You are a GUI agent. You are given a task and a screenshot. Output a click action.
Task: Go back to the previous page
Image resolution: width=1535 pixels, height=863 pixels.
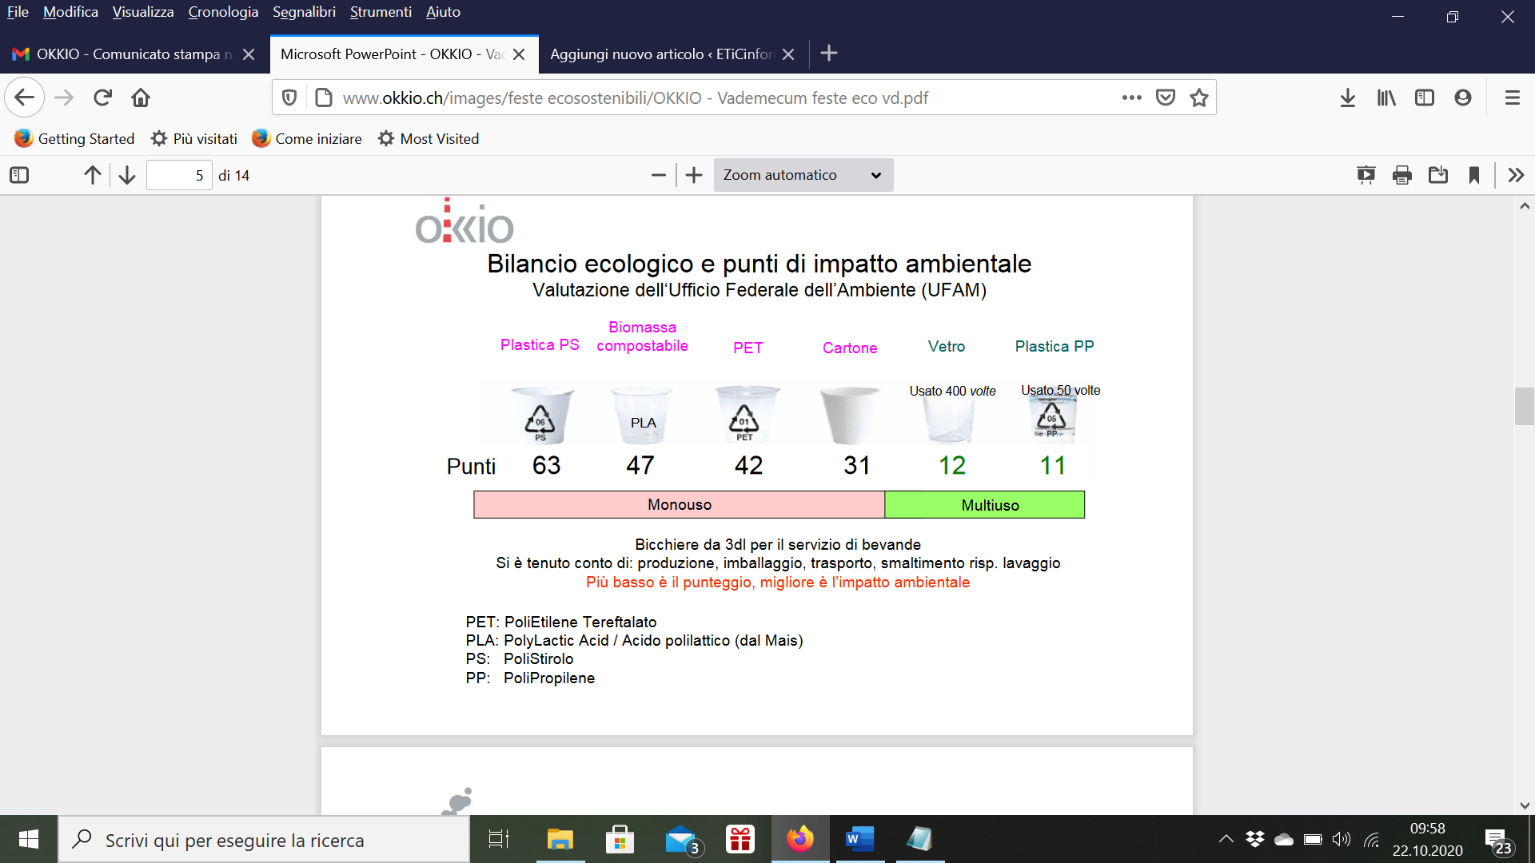pos(25,97)
